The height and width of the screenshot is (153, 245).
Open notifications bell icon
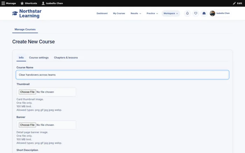pyautogui.click(x=187, y=13)
